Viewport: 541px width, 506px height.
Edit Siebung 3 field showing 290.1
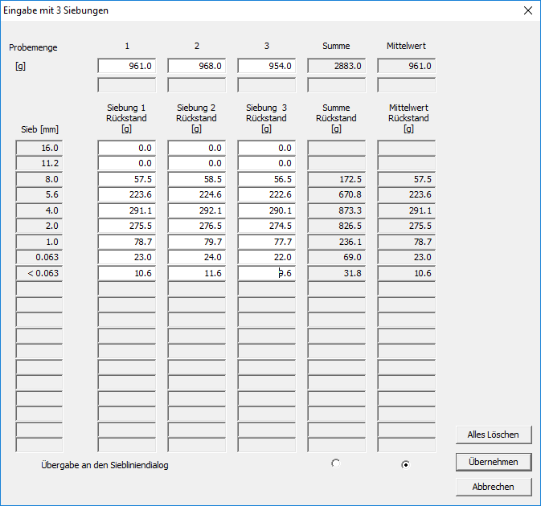(266, 210)
